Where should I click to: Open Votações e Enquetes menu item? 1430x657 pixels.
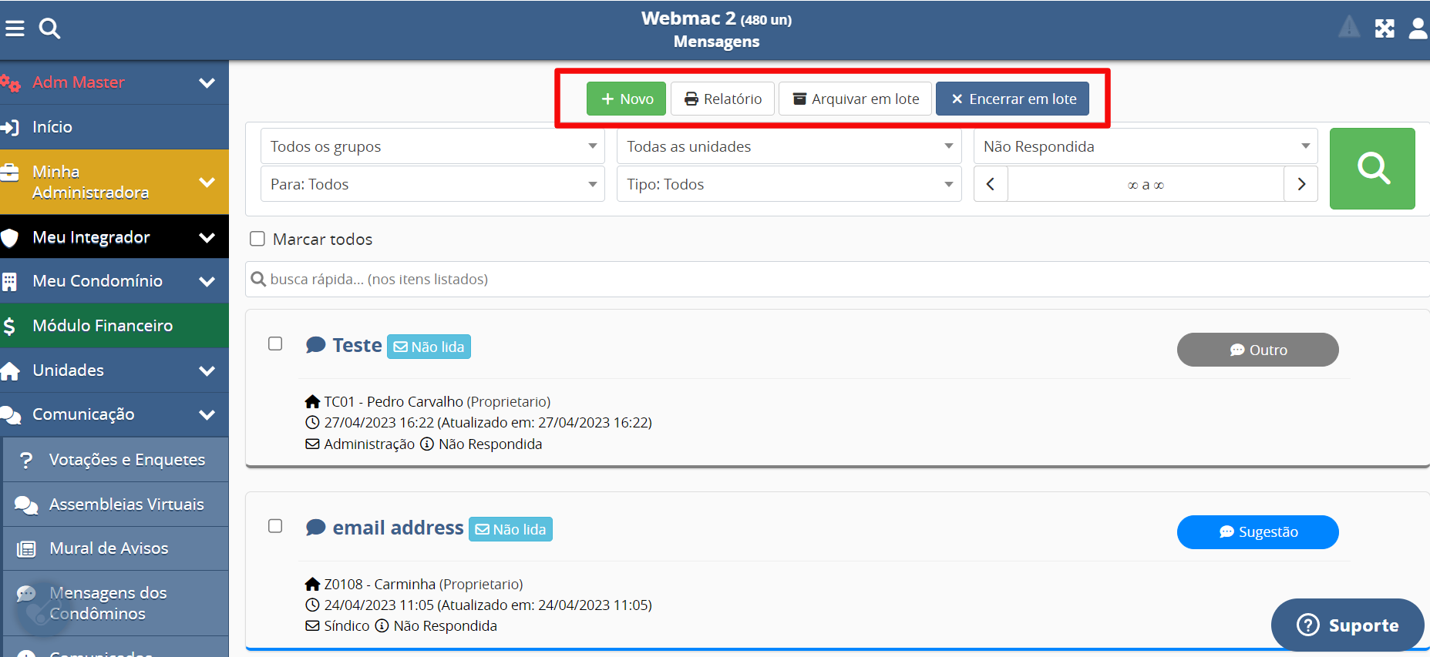126,460
